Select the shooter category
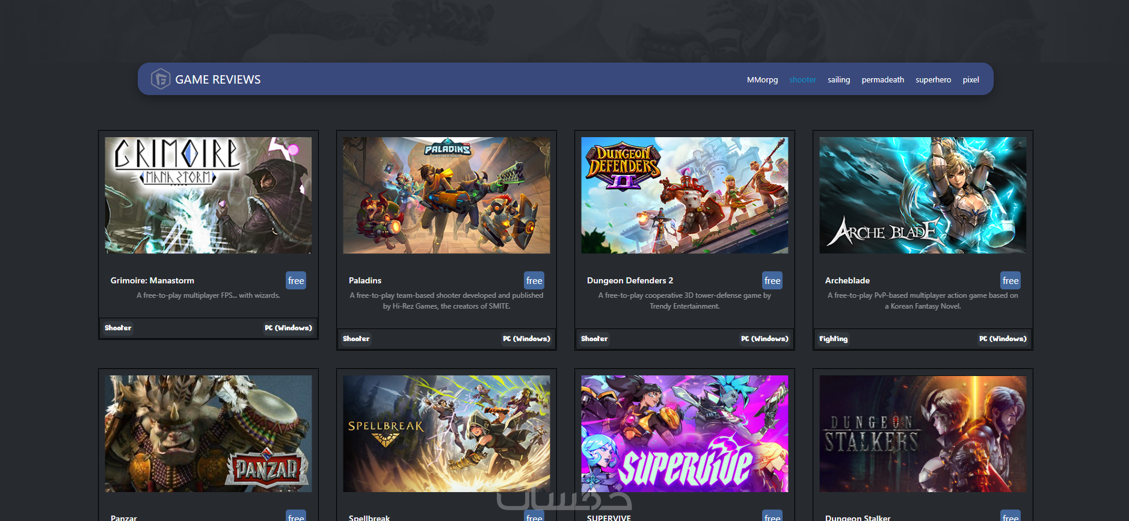The height and width of the screenshot is (521, 1129). point(802,79)
